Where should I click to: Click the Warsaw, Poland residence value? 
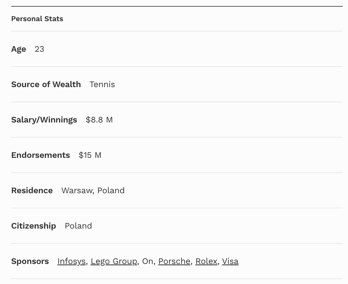[x=93, y=191]
